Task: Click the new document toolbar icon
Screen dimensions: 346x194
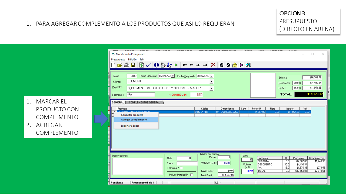Action: point(113,65)
